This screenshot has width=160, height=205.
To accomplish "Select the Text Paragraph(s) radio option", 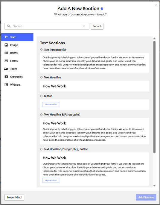I will pyautogui.click(x=41, y=50).
